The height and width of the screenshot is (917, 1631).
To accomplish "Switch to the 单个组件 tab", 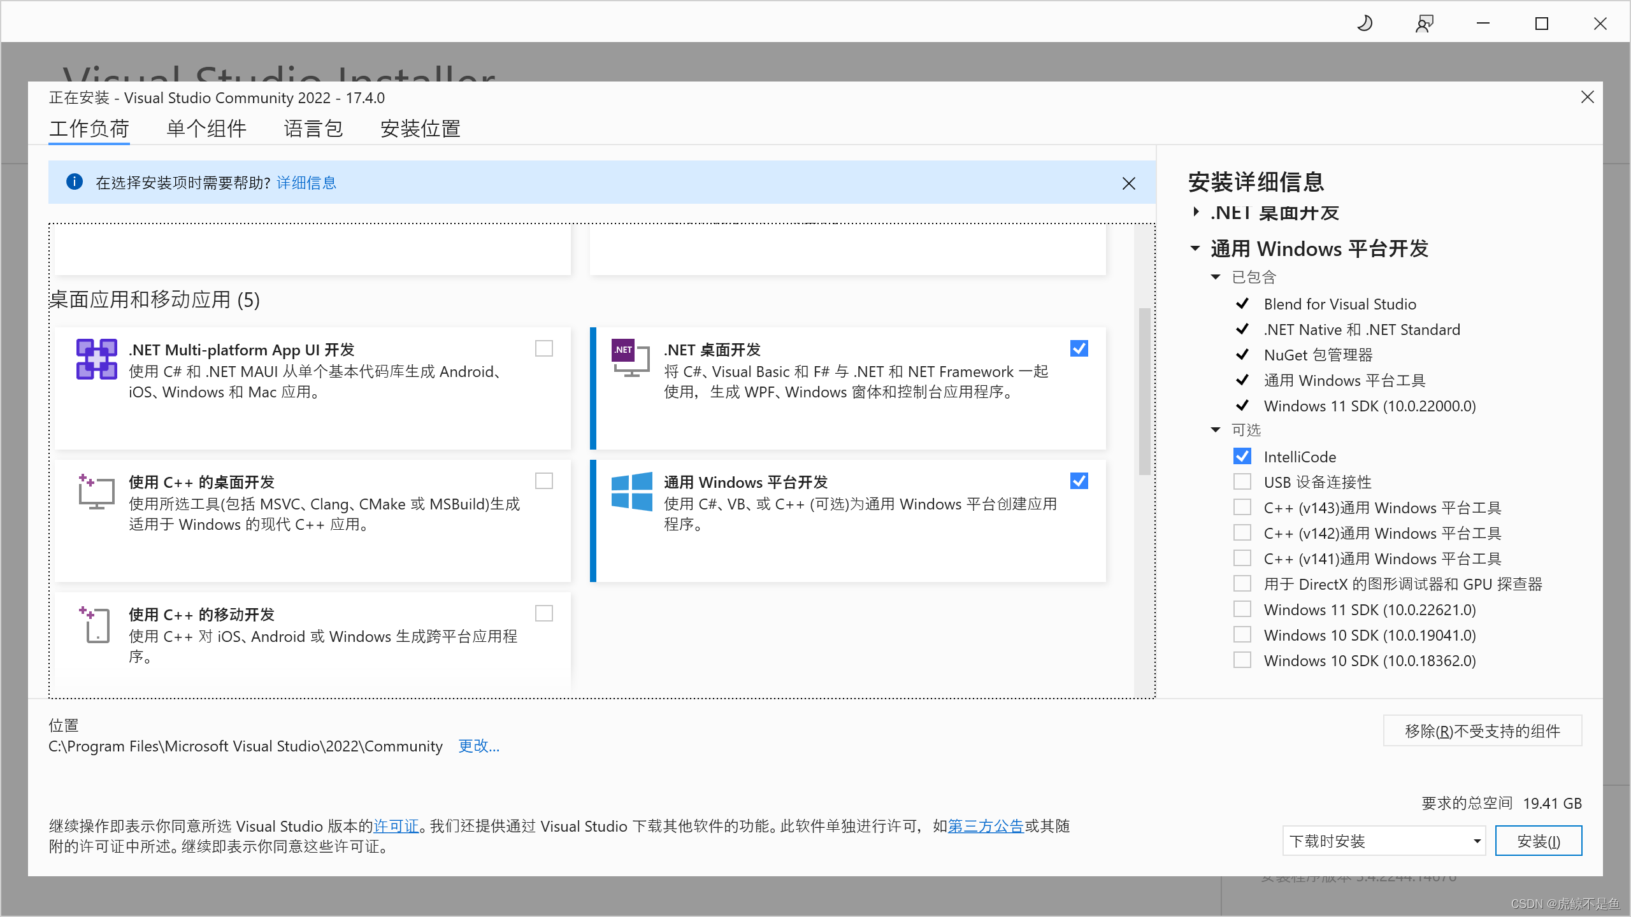I will click(206, 129).
